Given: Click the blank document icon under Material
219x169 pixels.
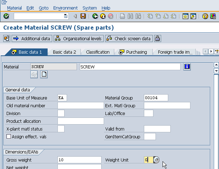Looking at the screenshot, I should 44,74.
